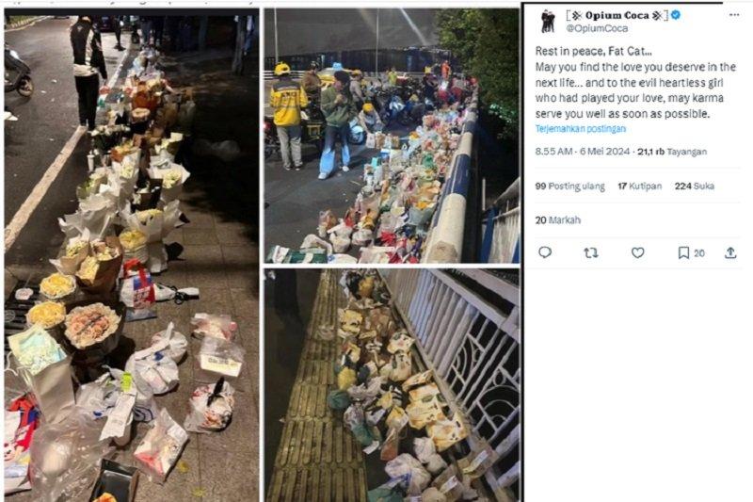View the 99 Posting ulang list

[x=570, y=186]
